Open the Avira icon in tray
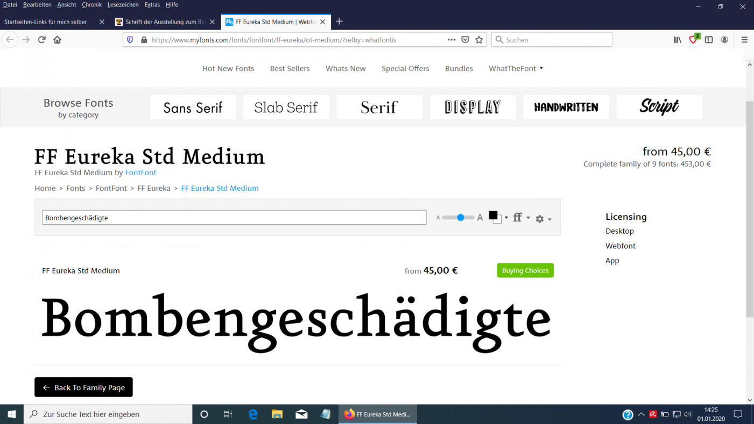The width and height of the screenshot is (754, 424). 653,414
